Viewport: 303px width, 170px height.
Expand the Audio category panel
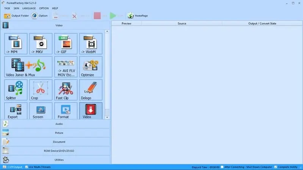point(56,124)
